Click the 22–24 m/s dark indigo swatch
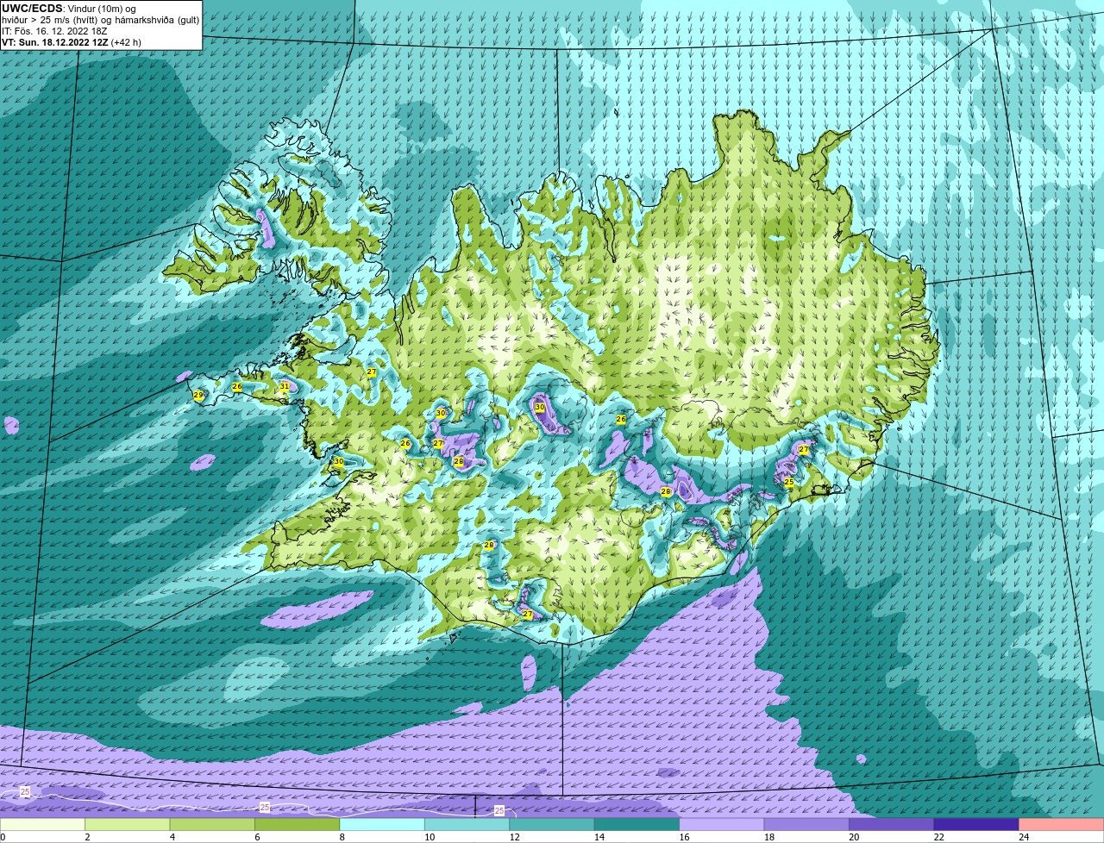The height and width of the screenshot is (843, 1104). click(976, 824)
